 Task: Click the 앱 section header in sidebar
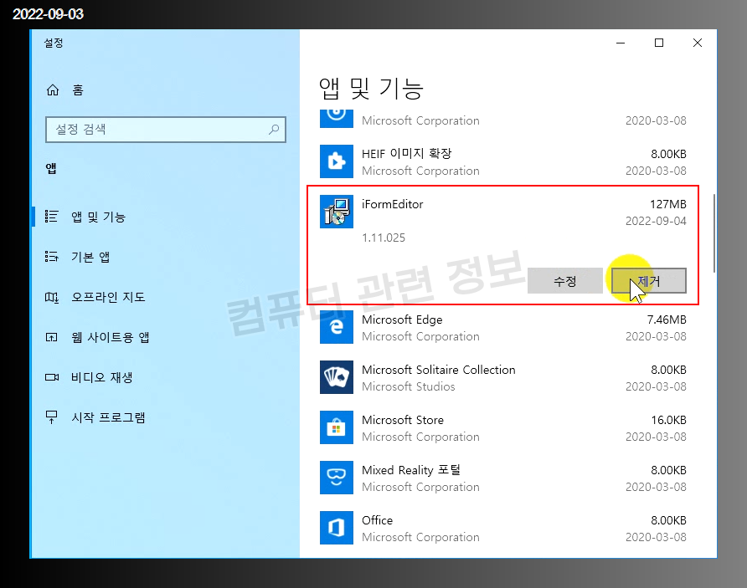point(51,168)
